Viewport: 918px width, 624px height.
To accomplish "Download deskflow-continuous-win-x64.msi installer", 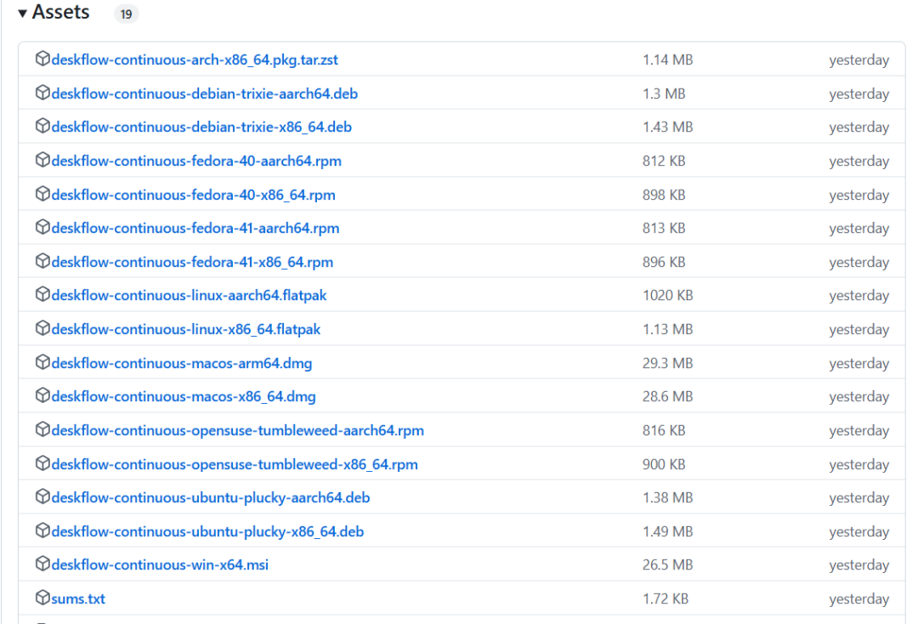I will 160,564.
